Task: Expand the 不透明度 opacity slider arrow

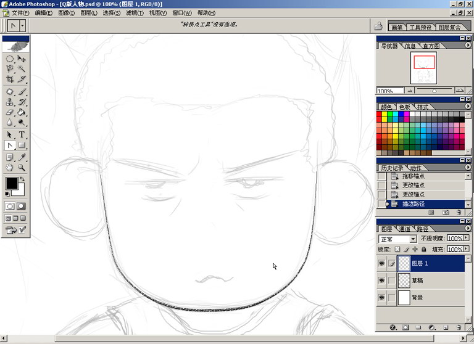Action: tap(467, 239)
